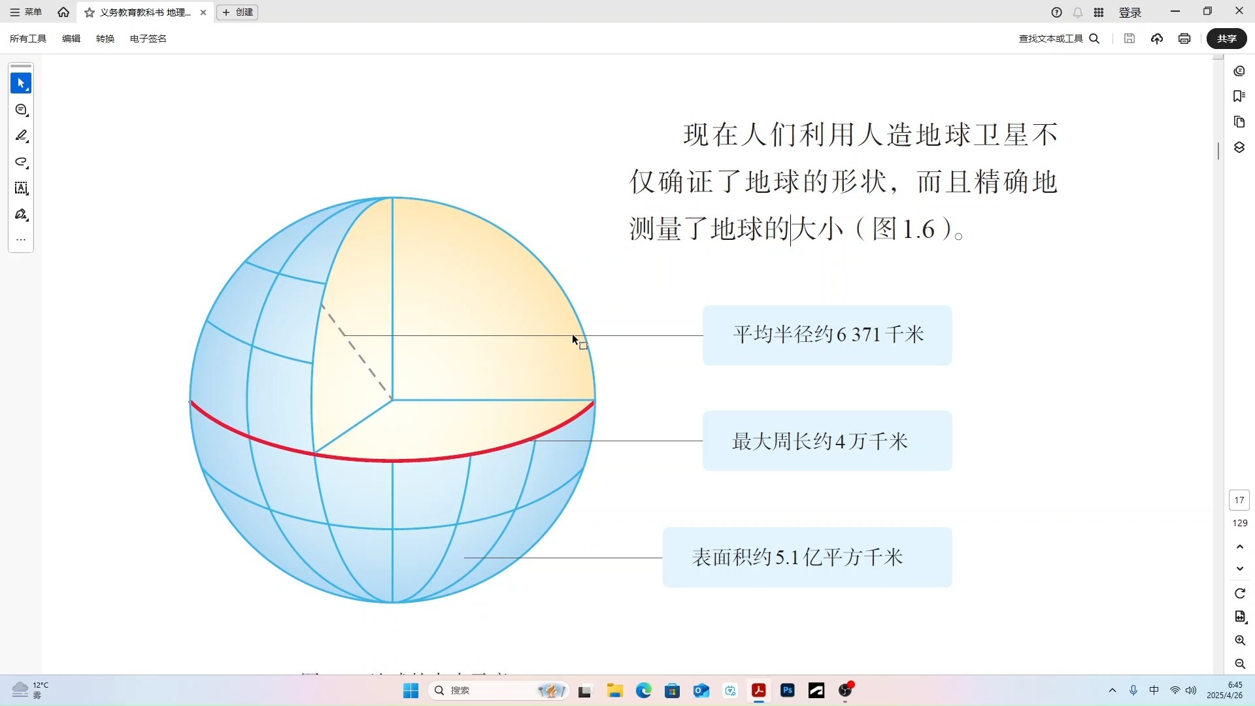Open the 菜单 hamburger menu
Image resolution: width=1255 pixels, height=706 pixels.
pos(26,12)
